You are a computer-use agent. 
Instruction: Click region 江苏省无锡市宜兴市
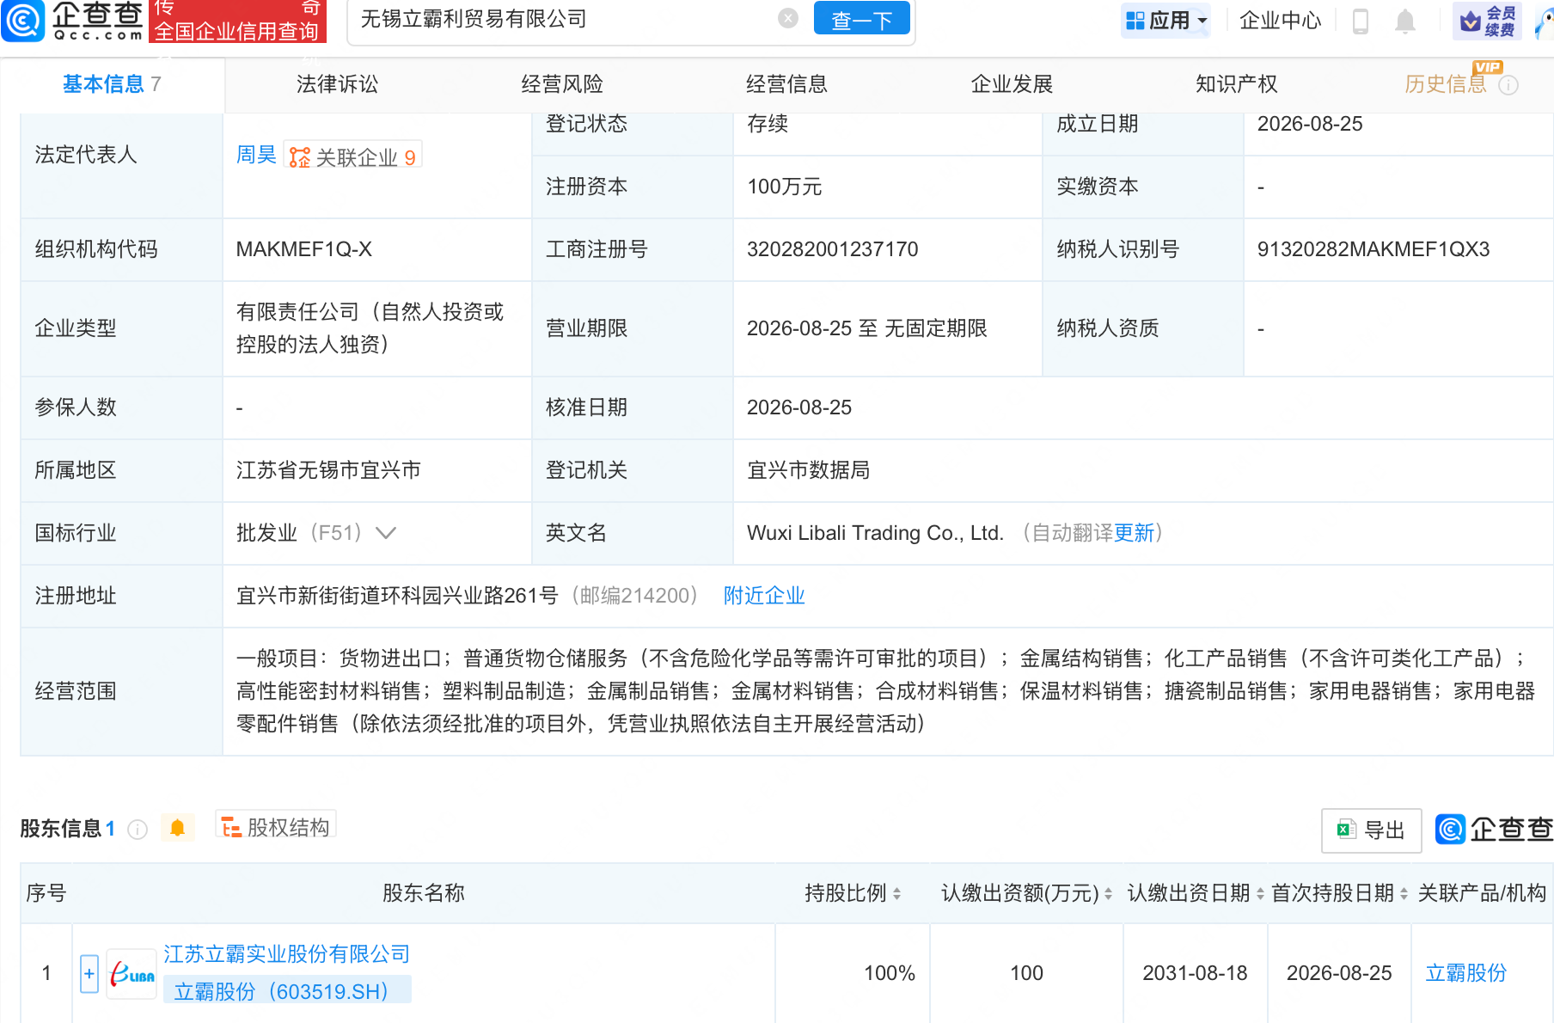(x=328, y=470)
